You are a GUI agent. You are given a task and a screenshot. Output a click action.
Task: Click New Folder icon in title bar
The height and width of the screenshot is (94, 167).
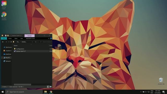(x=8, y=36)
